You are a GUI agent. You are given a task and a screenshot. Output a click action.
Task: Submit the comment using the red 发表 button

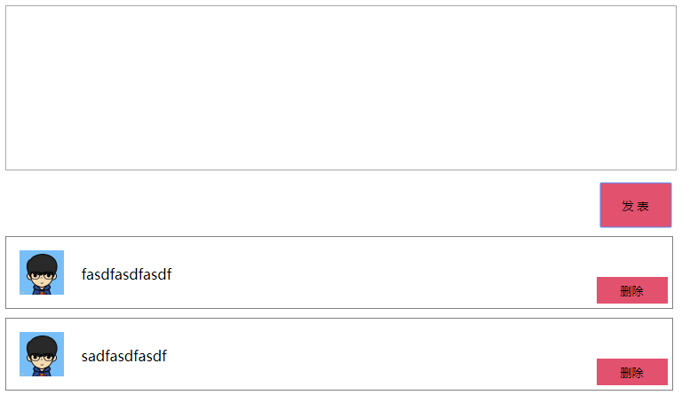pos(636,205)
